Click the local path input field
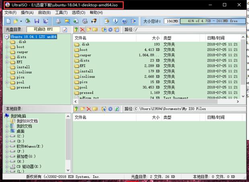 190,109
